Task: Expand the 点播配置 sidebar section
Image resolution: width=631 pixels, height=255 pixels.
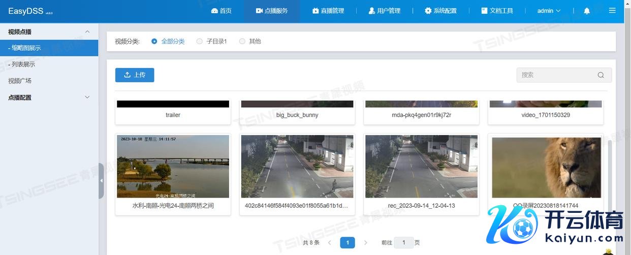Action: pyautogui.click(x=87, y=97)
